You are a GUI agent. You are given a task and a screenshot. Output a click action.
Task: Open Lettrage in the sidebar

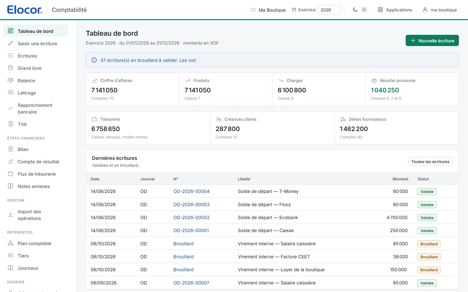pos(36,93)
